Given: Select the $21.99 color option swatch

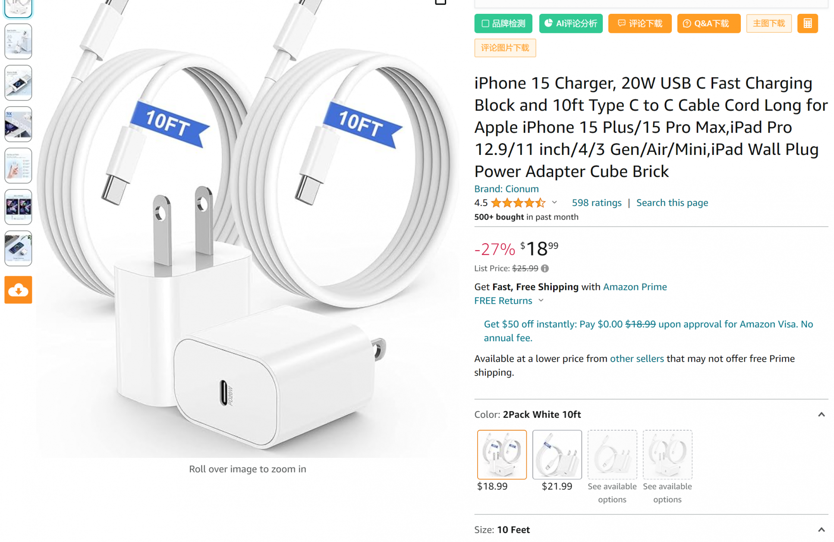Looking at the screenshot, I should [557, 454].
